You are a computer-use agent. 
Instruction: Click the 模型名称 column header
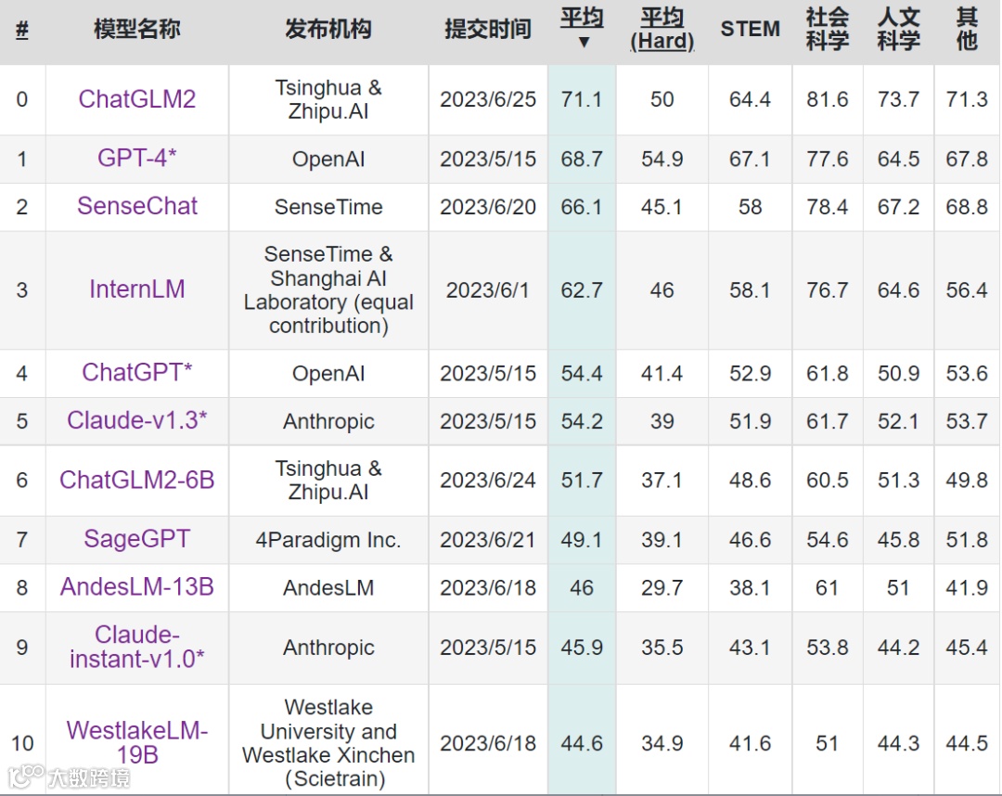pos(136,30)
